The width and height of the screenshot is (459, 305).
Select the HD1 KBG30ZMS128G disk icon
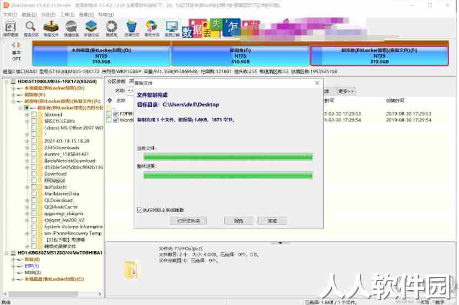tap(13, 253)
